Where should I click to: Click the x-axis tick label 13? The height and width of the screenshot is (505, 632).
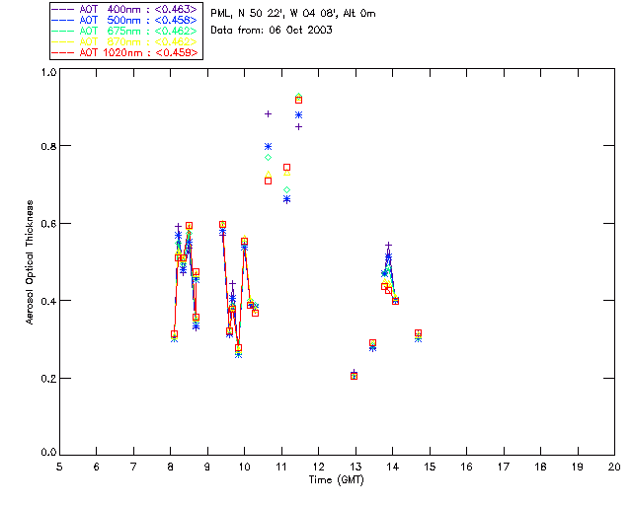coord(355,467)
